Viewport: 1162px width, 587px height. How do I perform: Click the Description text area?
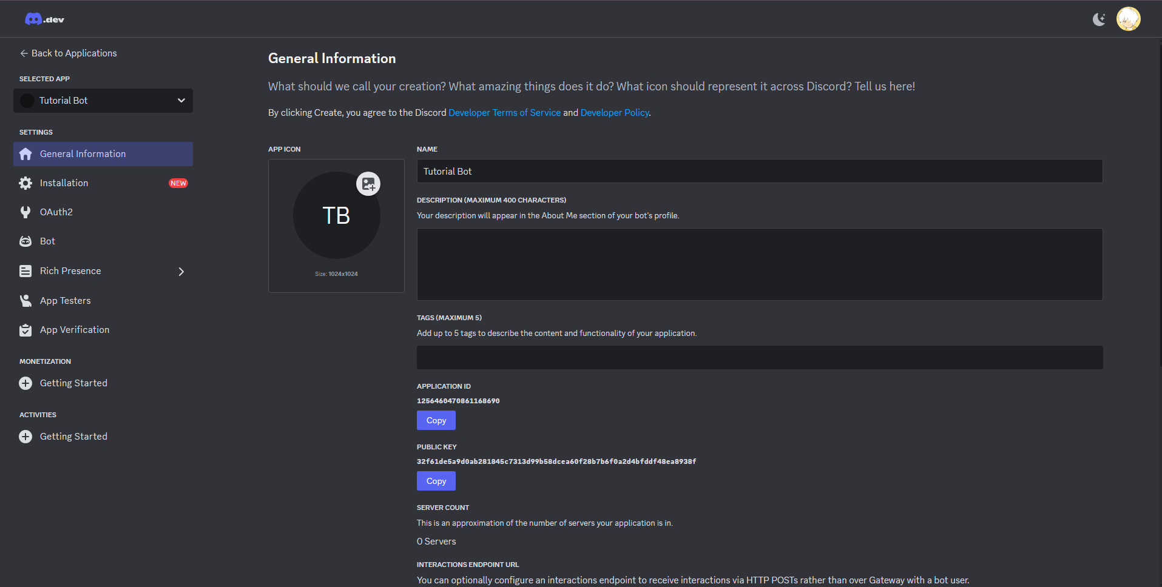[x=759, y=264]
